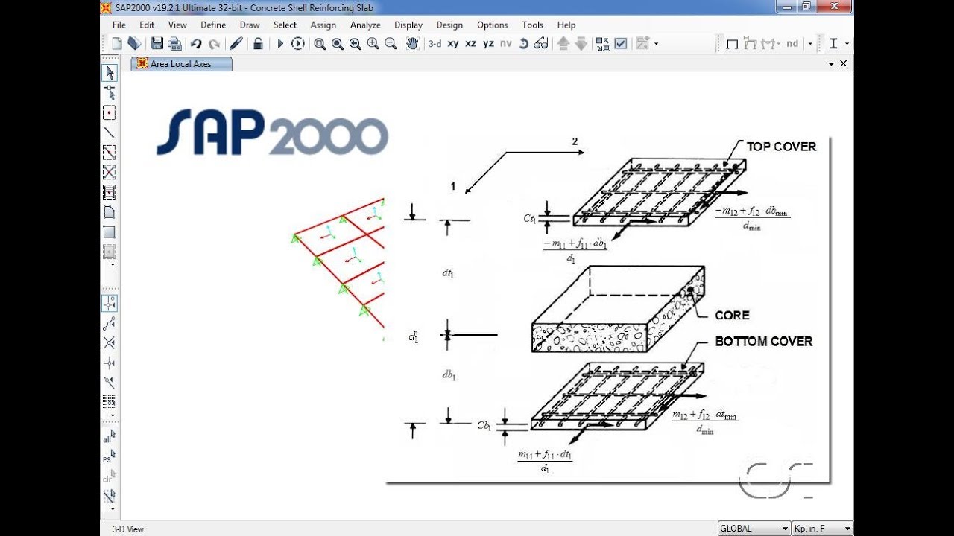Click the Print Graphics icon
This screenshot has height=536, width=954.
tap(174, 44)
